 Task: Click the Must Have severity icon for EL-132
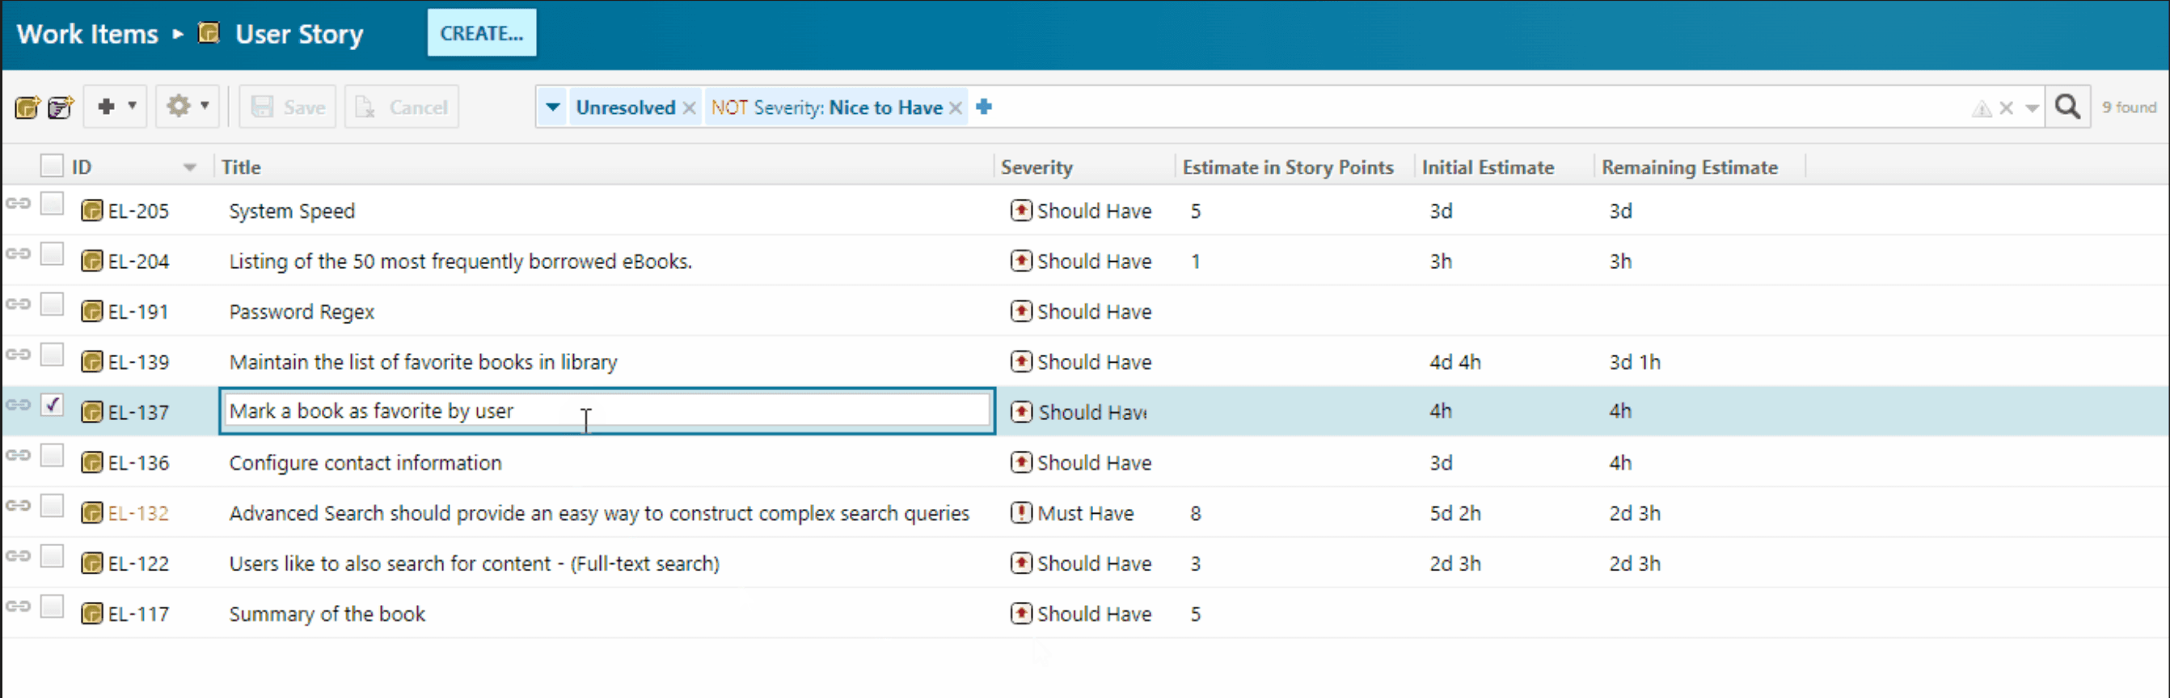click(x=1021, y=513)
